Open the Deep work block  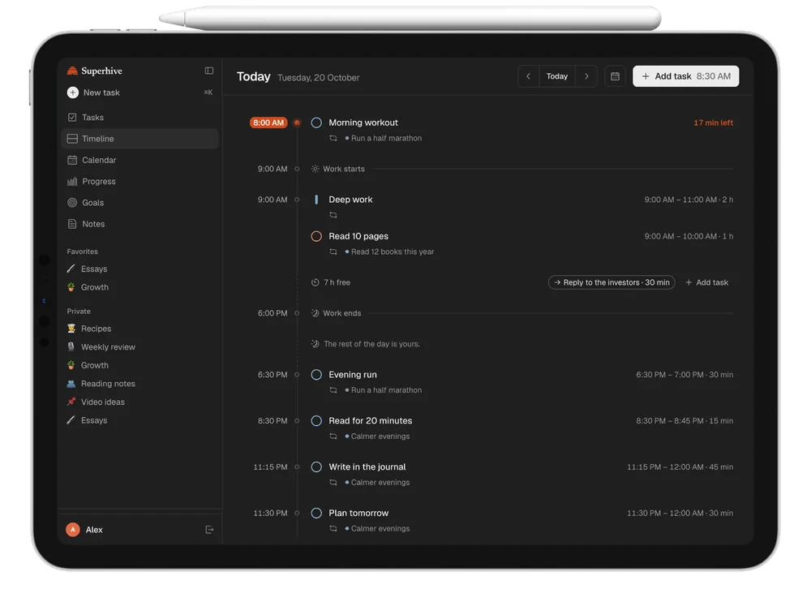point(350,200)
